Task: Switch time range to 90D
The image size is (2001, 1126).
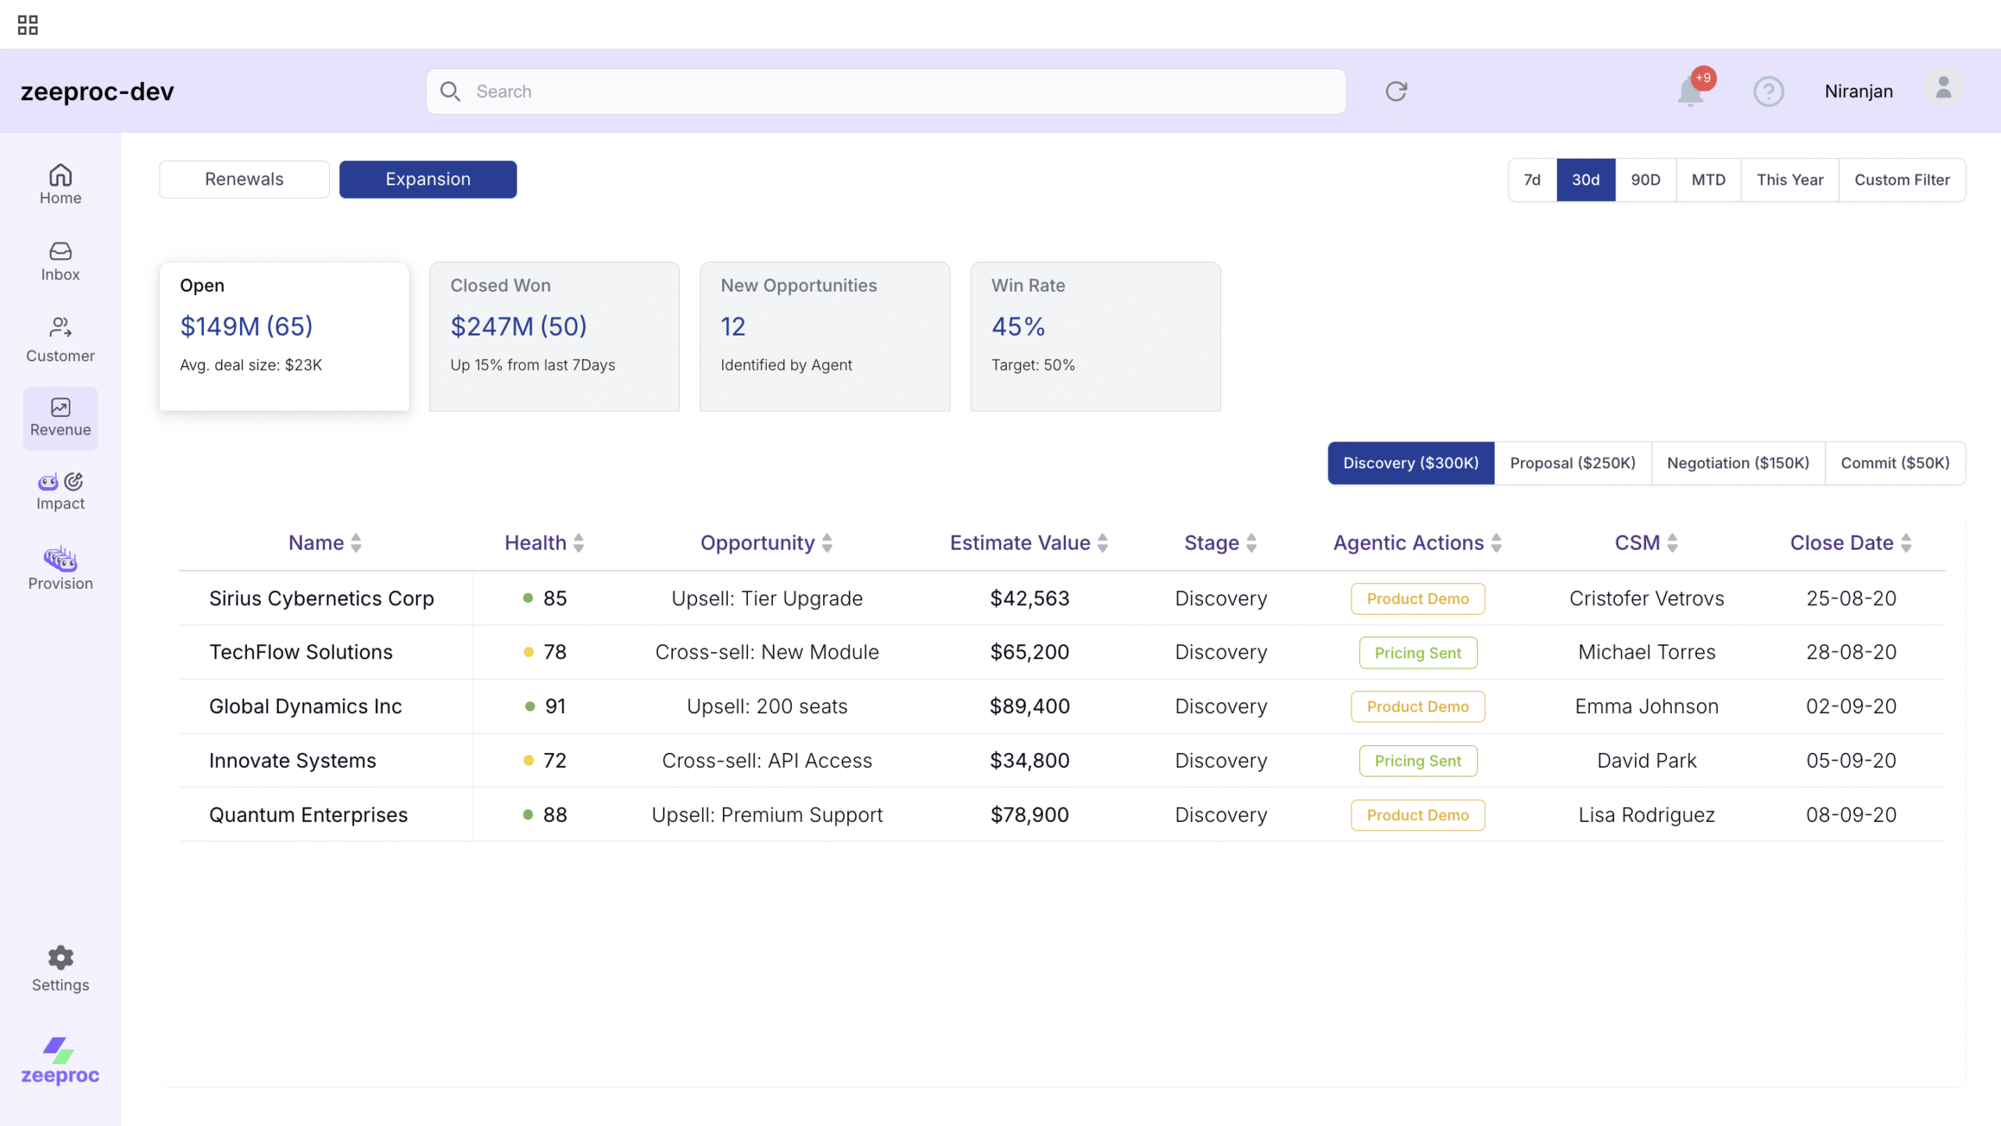Action: tap(1645, 180)
